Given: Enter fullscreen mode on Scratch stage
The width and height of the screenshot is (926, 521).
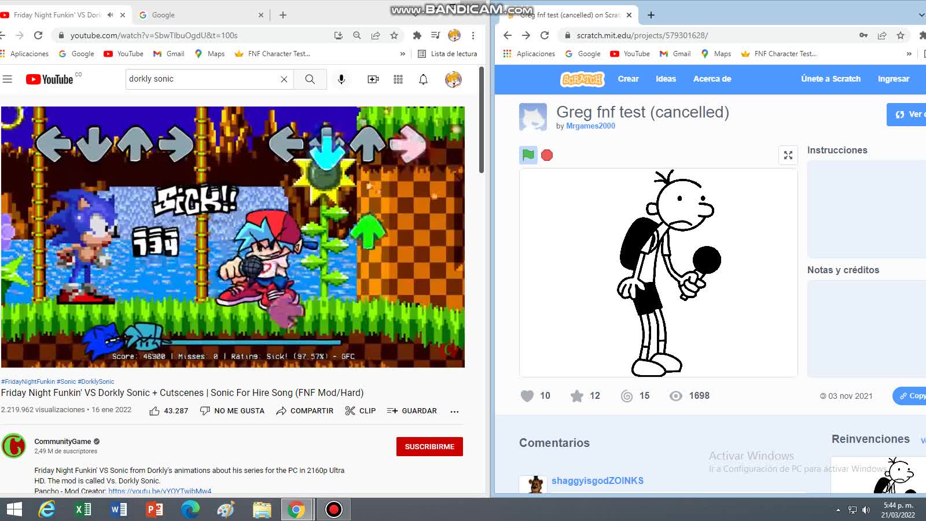Looking at the screenshot, I should [x=788, y=155].
